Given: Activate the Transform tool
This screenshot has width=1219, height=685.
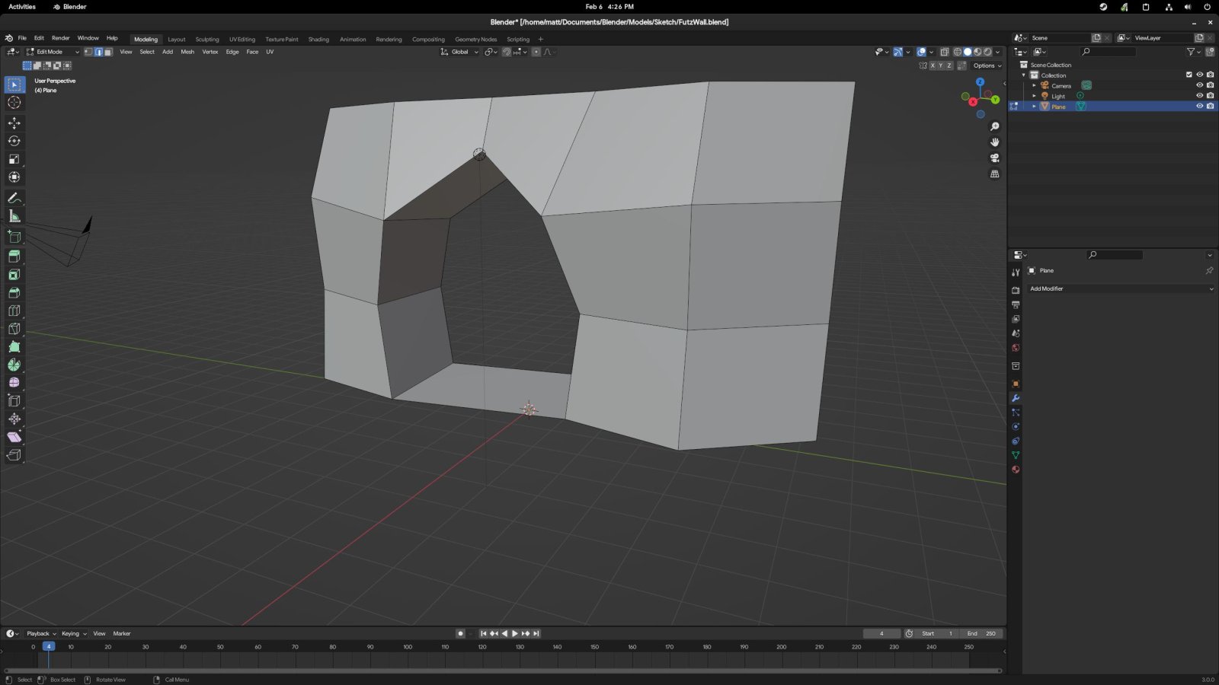Looking at the screenshot, I should [14, 177].
